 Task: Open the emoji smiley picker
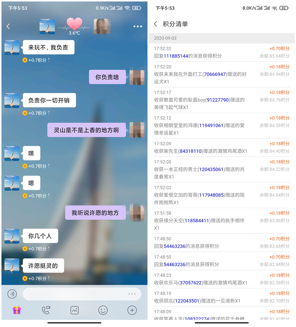(103, 311)
